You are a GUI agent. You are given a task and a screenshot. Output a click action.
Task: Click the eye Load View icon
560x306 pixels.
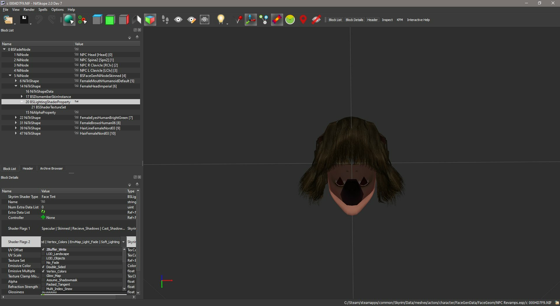point(178,20)
